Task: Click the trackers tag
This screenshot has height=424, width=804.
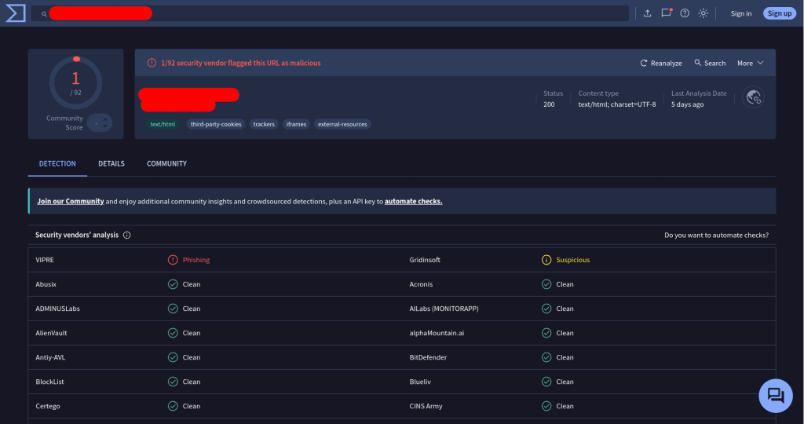Action: click(264, 124)
